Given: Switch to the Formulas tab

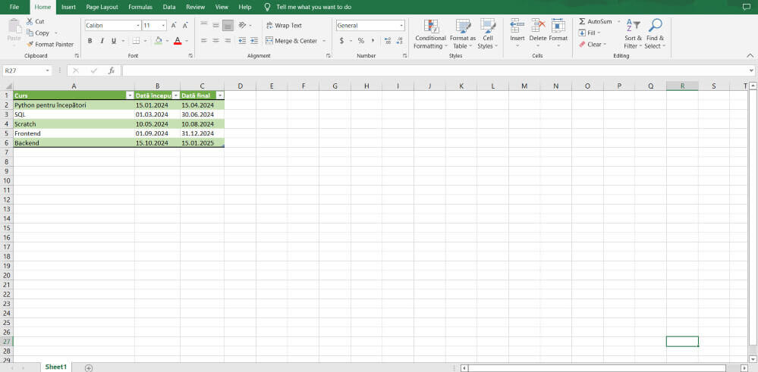Looking at the screenshot, I should [140, 8].
